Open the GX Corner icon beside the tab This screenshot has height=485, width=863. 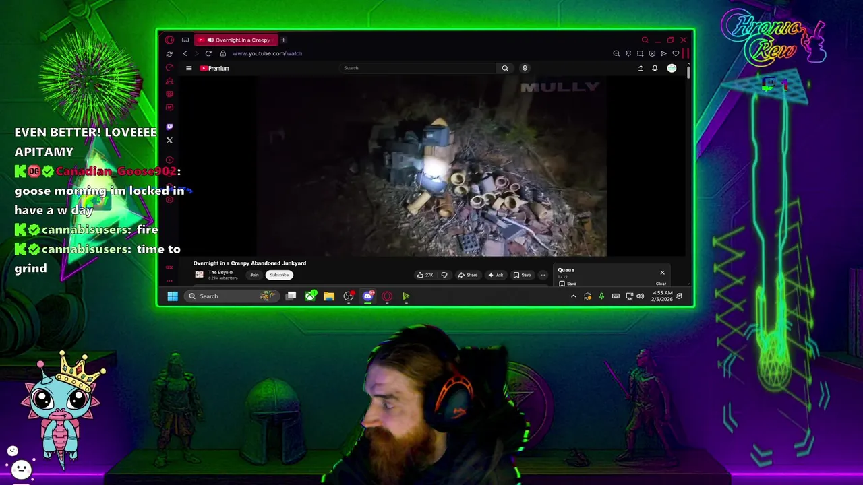pyautogui.click(x=185, y=40)
